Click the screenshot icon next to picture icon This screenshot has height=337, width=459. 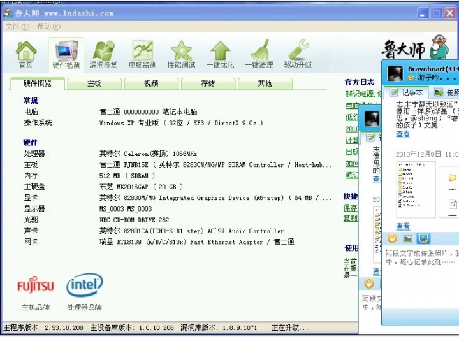click(x=423, y=238)
